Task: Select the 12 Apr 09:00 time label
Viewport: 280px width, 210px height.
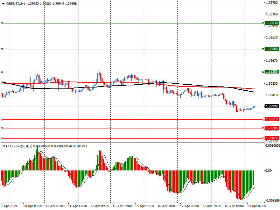Action: 100,206
